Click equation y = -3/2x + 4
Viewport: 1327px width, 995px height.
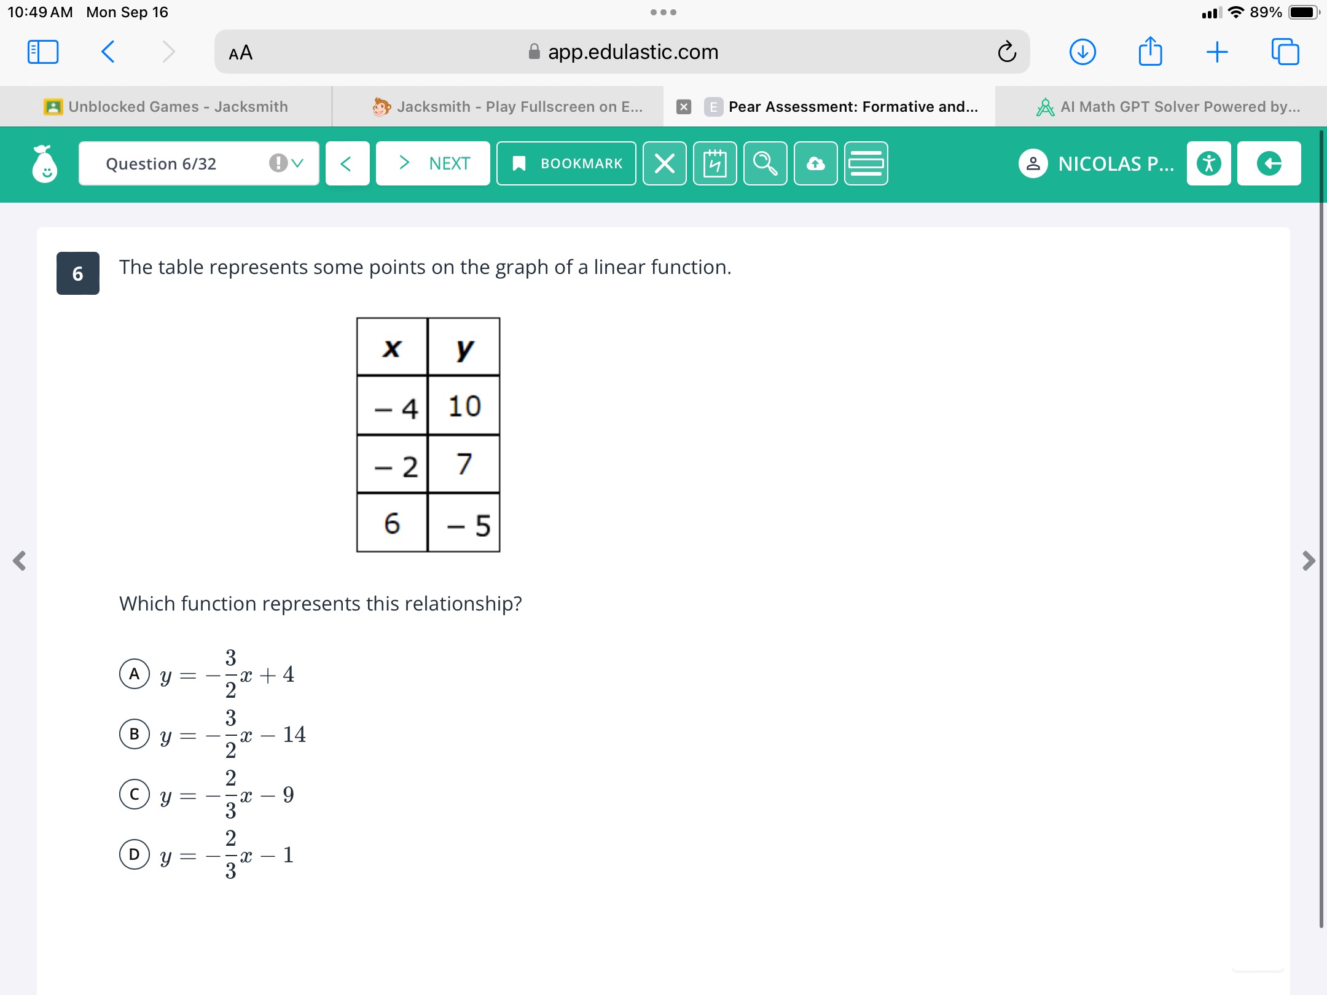(x=227, y=674)
